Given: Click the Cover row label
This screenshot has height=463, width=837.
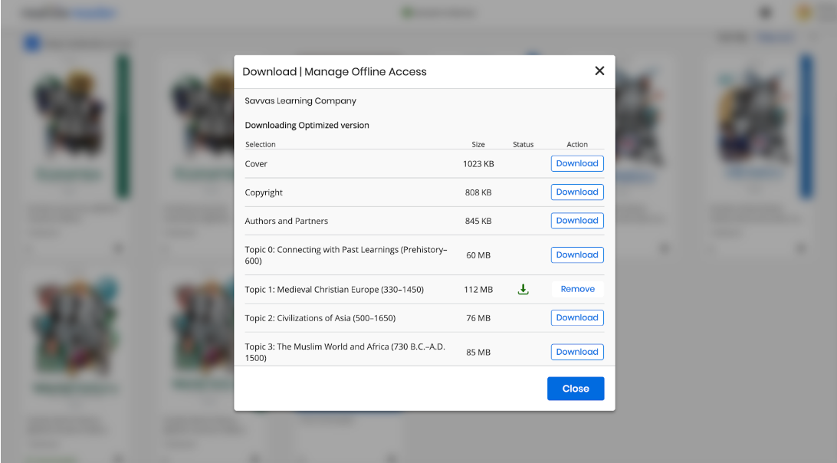Looking at the screenshot, I should [256, 164].
